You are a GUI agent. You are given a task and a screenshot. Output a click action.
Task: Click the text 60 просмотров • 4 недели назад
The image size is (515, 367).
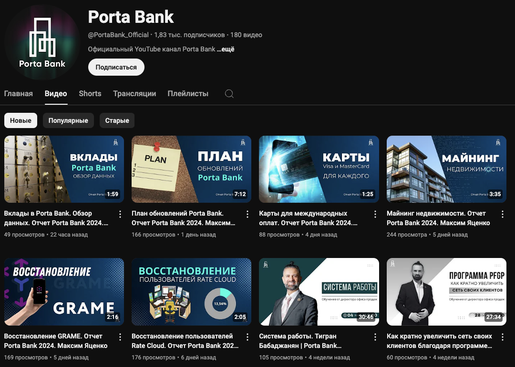click(431, 357)
